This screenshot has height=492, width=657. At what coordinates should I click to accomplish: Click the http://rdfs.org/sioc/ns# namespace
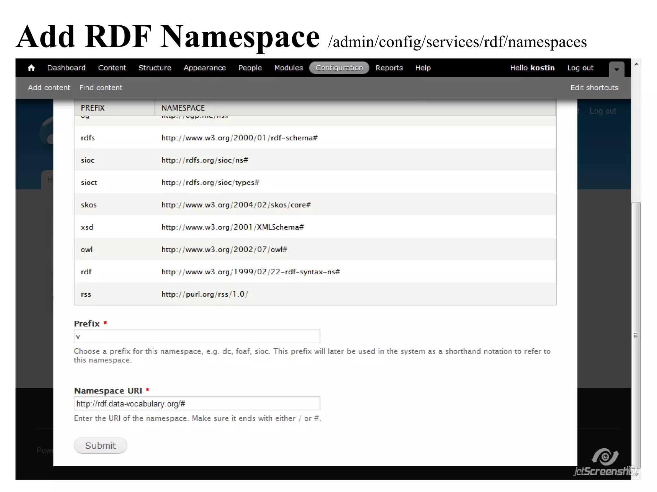205,160
